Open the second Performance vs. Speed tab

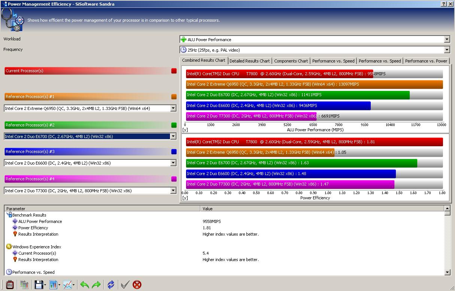point(380,61)
